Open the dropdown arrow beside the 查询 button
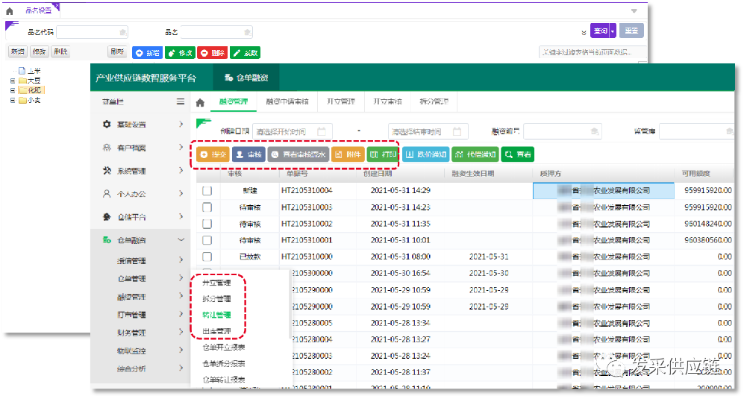This screenshot has height=399, width=744. (x=613, y=31)
